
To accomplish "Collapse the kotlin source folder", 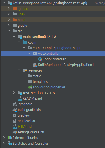I will [x=19, y=42].
